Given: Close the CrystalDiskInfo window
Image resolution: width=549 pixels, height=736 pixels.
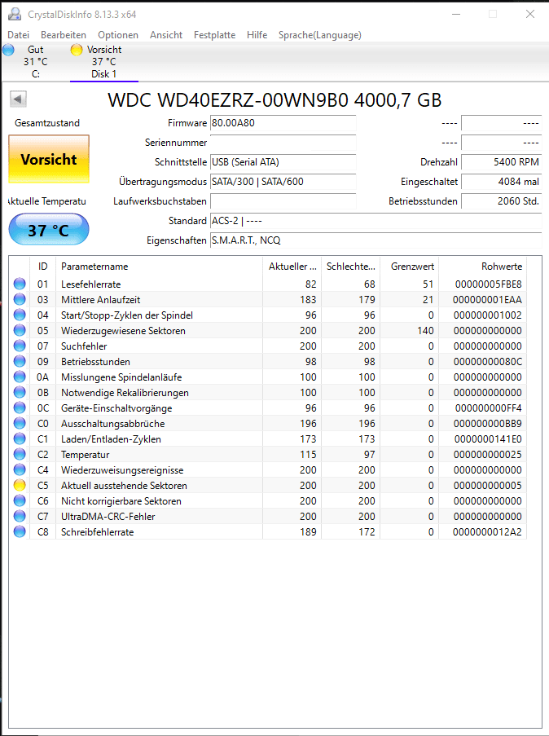Looking at the screenshot, I should click(x=530, y=14).
